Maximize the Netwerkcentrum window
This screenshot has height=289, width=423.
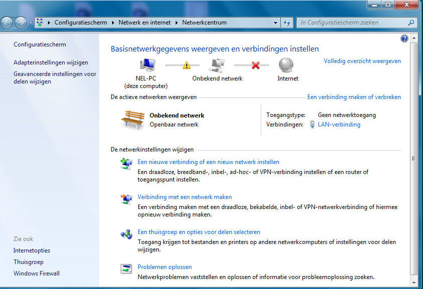[x=388, y=4]
